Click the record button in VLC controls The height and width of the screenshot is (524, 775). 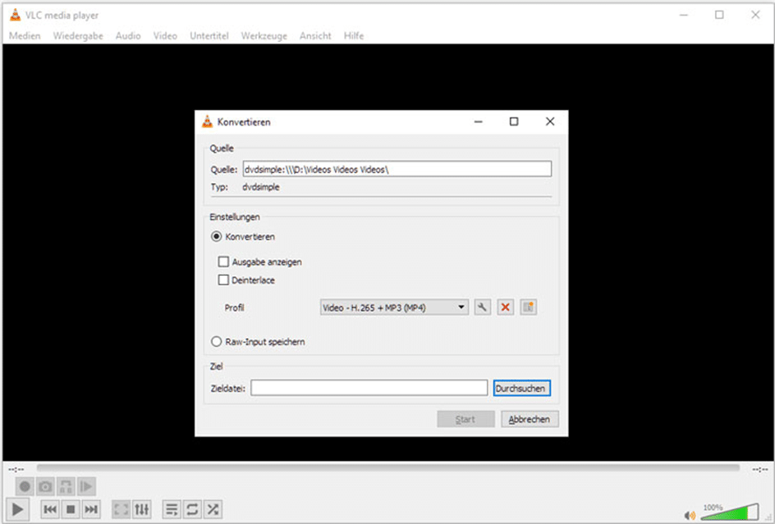coord(25,486)
